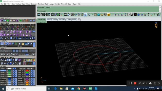Switch to the Through Finger viewport tab
This screenshot has width=162, height=91.
(52, 19)
